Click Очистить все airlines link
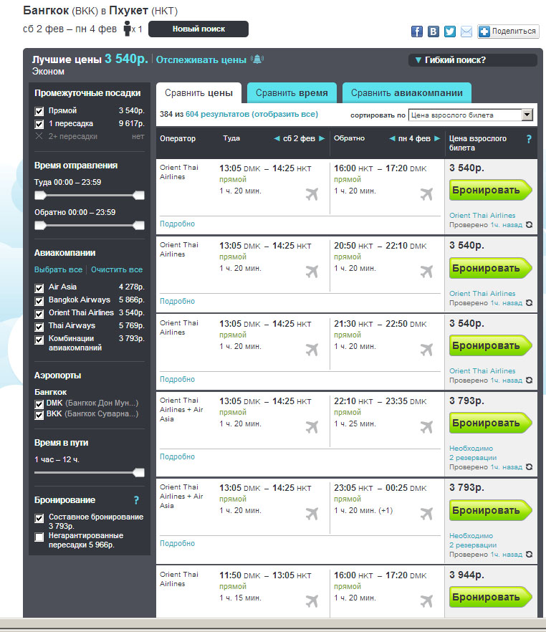The image size is (546, 632). point(117,269)
